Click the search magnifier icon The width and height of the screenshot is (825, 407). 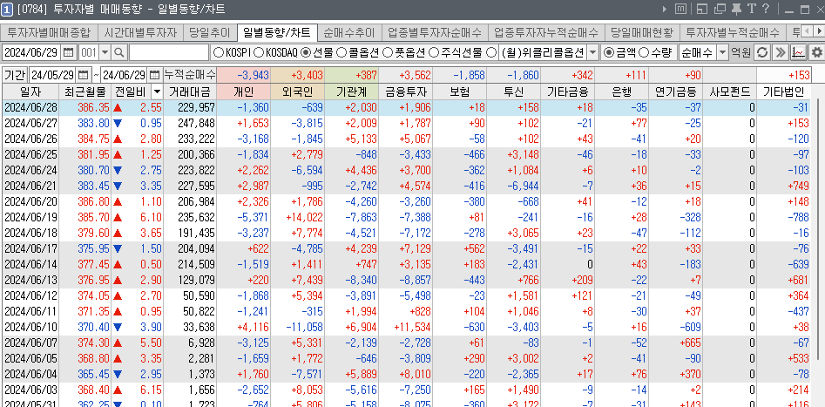click(x=119, y=53)
